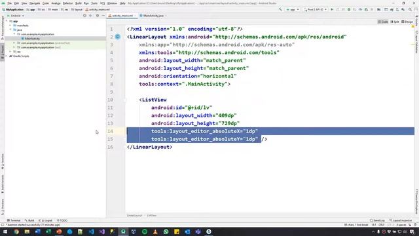Open the AVD Manager icon
This screenshot has height=236, width=419.
tap(397, 9)
